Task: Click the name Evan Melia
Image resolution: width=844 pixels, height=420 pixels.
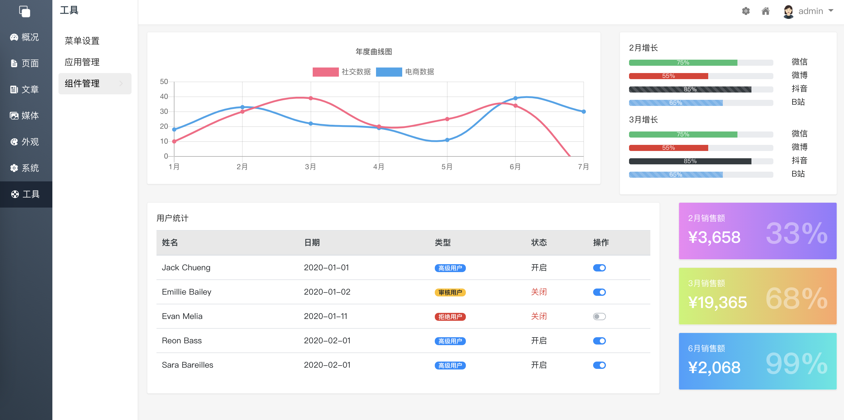Action: pyautogui.click(x=182, y=317)
